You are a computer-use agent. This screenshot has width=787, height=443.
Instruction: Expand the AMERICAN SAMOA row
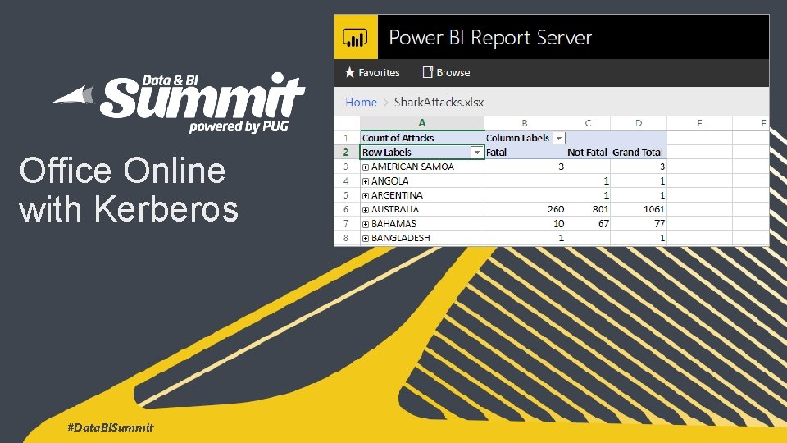pos(366,167)
